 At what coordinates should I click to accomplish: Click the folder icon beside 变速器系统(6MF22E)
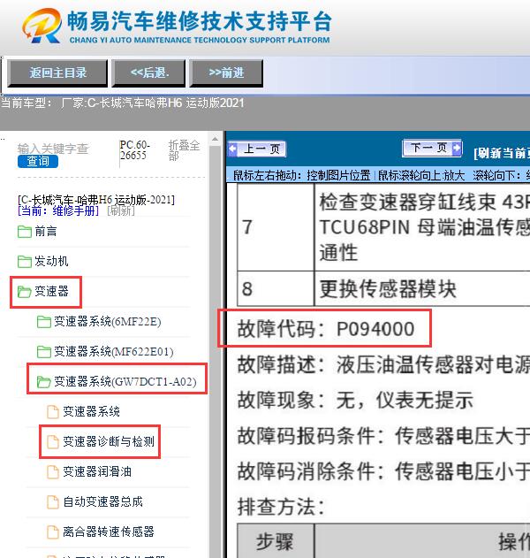click(x=44, y=322)
